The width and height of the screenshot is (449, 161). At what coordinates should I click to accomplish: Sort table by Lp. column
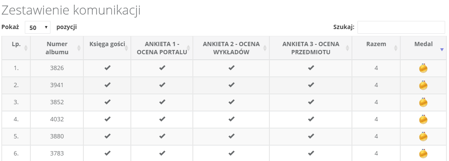pos(16,48)
